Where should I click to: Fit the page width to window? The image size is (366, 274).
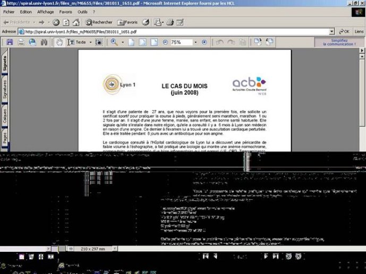click(x=154, y=42)
